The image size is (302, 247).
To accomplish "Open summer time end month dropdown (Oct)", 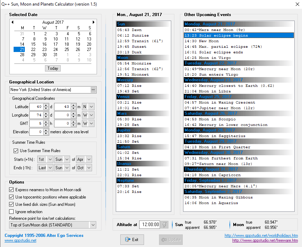I will point(89,168).
